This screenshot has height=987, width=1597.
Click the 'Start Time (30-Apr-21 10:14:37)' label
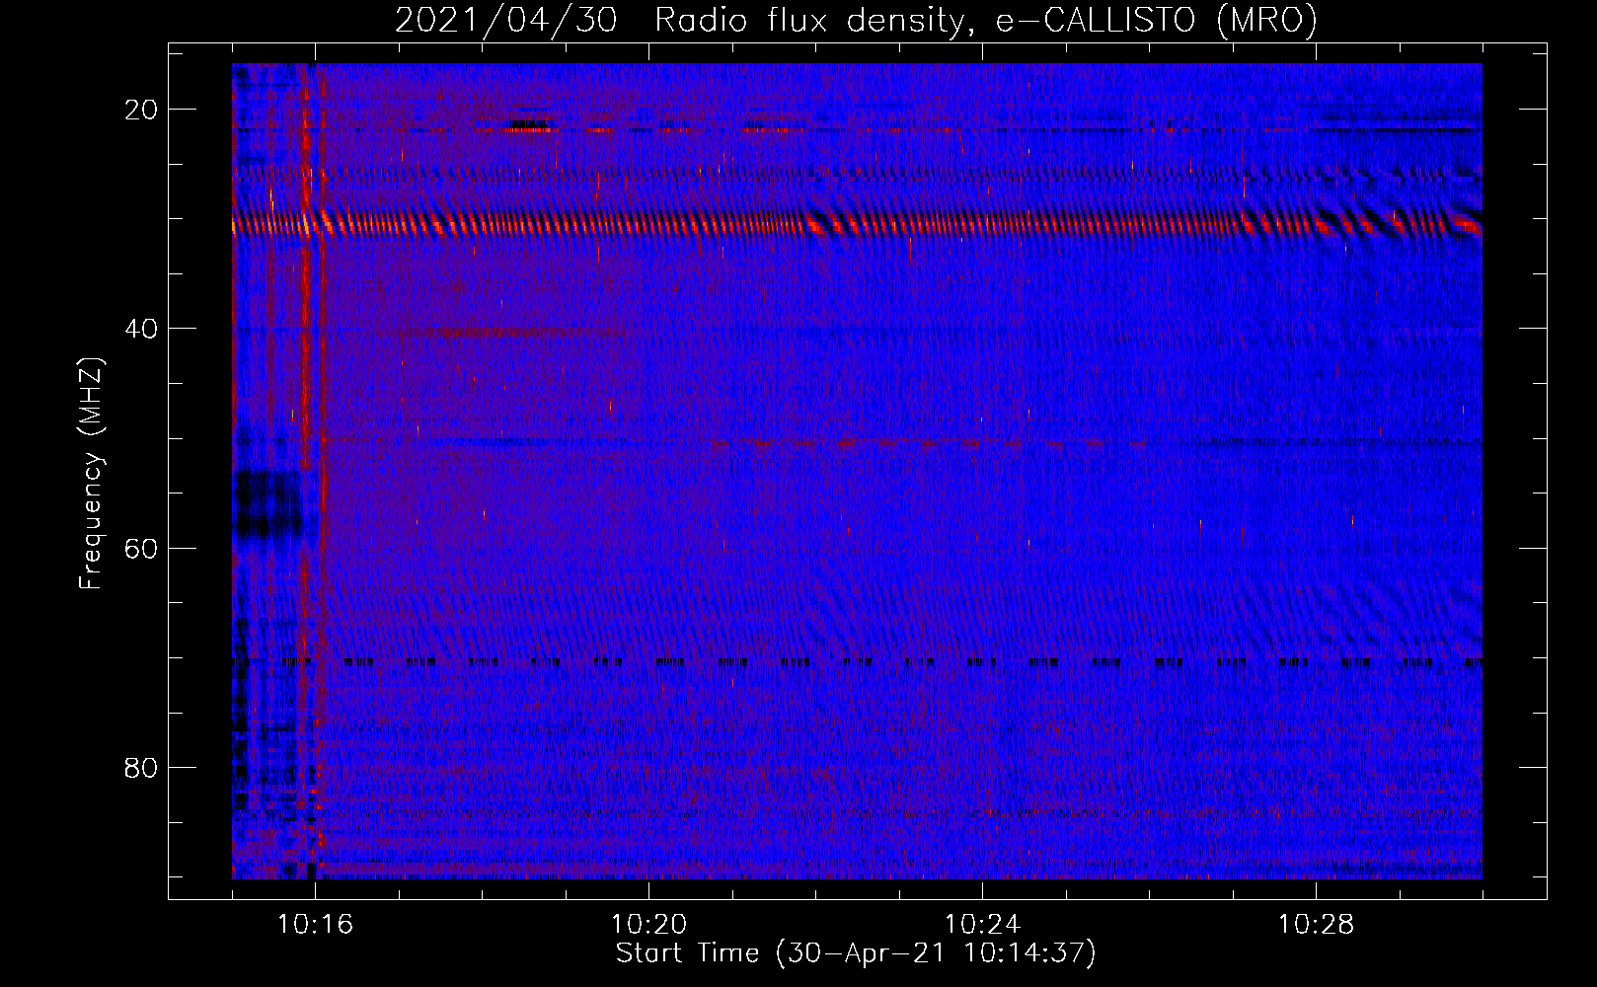(x=856, y=953)
